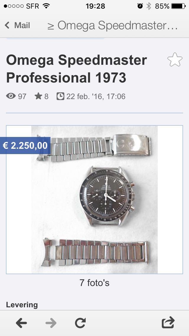Tap the grayed forward arrow icon
Viewport: 189px width, 336px height.
(x=51, y=323)
